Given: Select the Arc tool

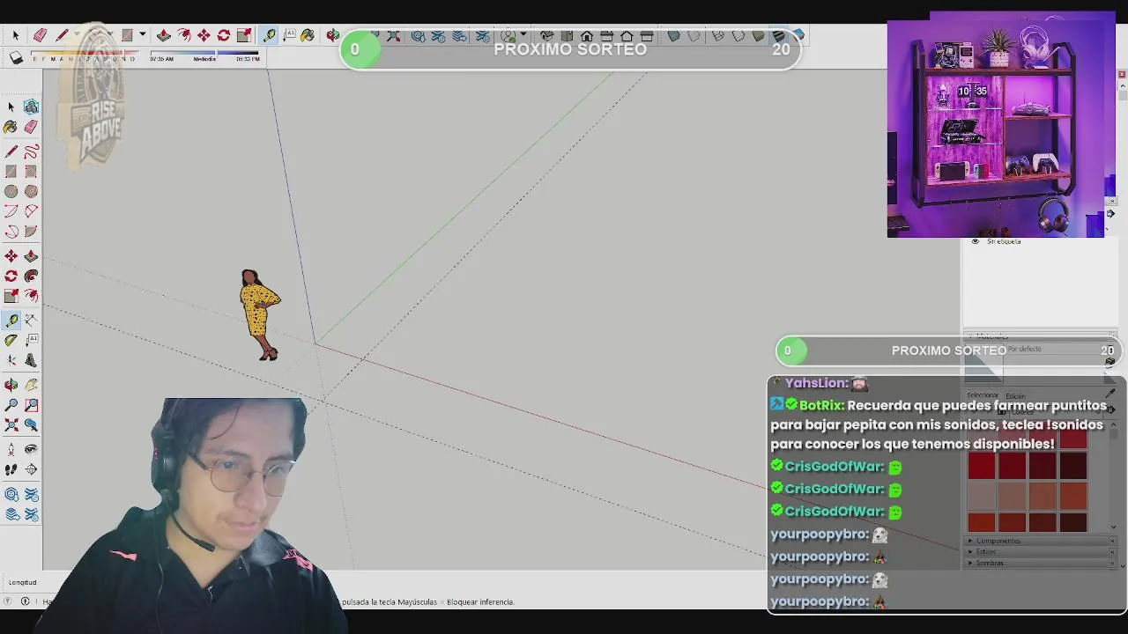Looking at the screenshot, I should [x=11, y=211].
